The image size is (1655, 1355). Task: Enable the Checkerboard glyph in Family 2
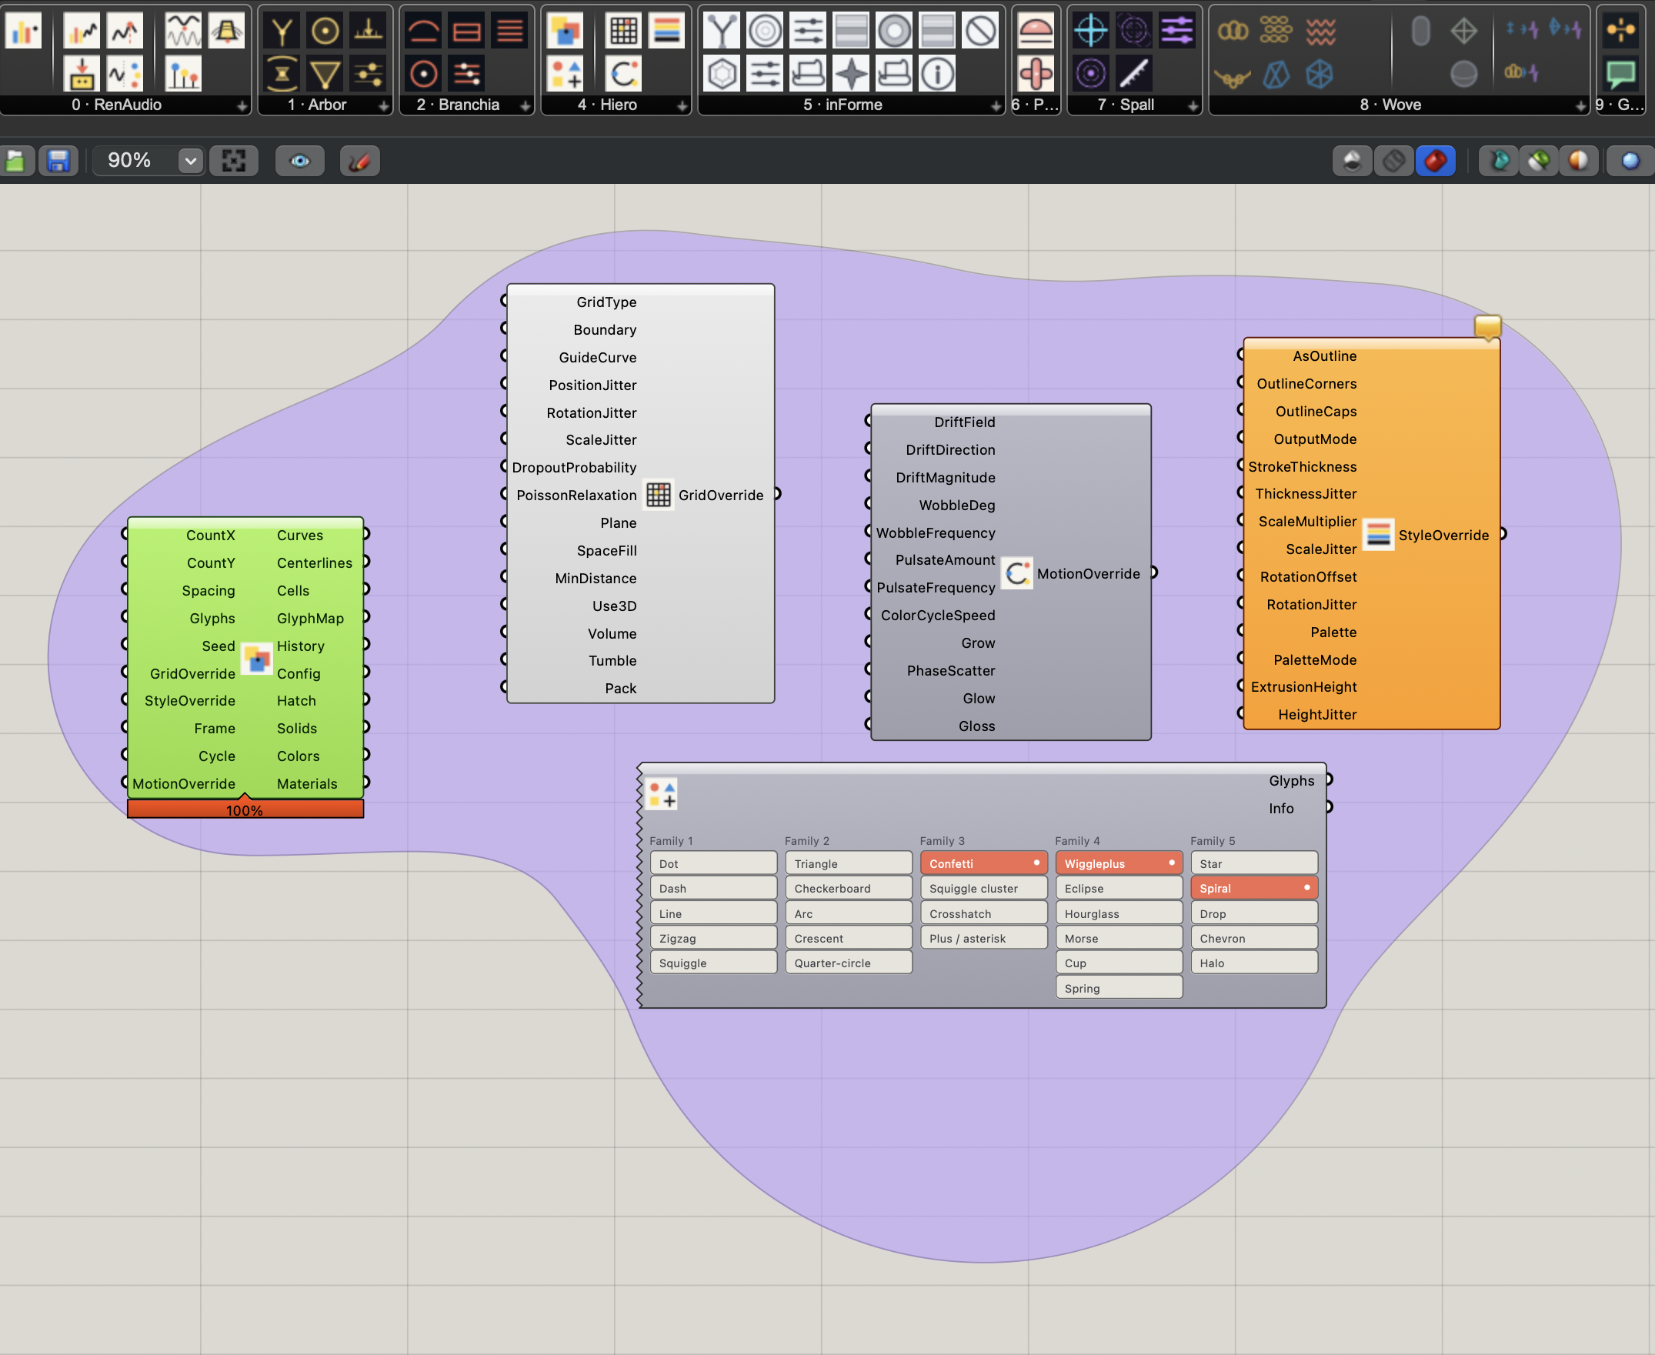point(848,888)
